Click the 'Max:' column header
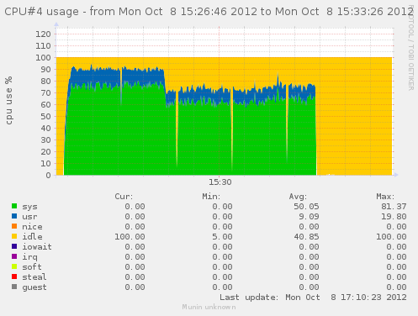This screenshot has height=316, width=418. click(385, 197)
